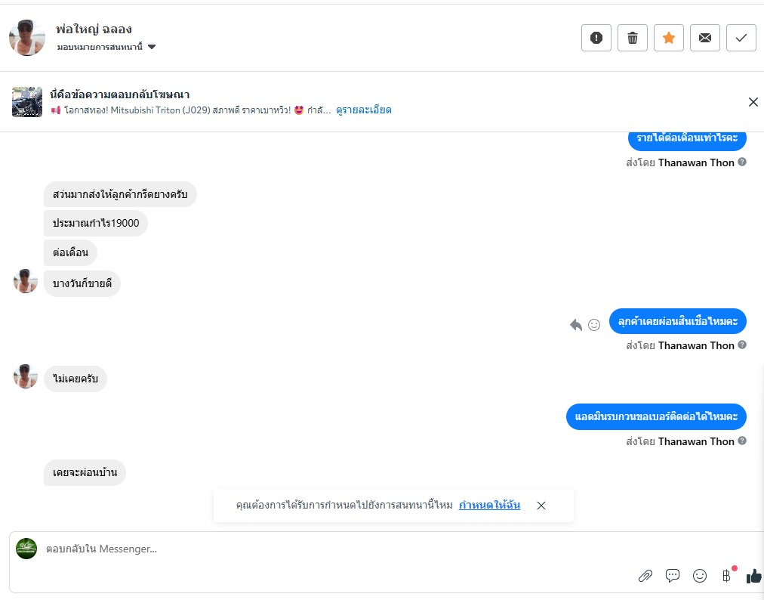
Task: Send a thumbs-up like
Action: [x=753, y=576]
